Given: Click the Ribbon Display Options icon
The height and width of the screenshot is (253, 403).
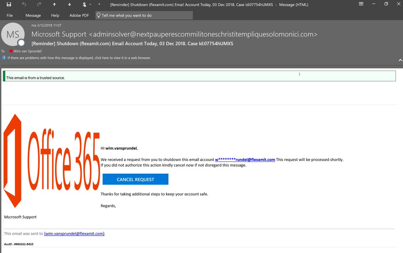Looking at the screenshot, I should [x=361, y=4].
